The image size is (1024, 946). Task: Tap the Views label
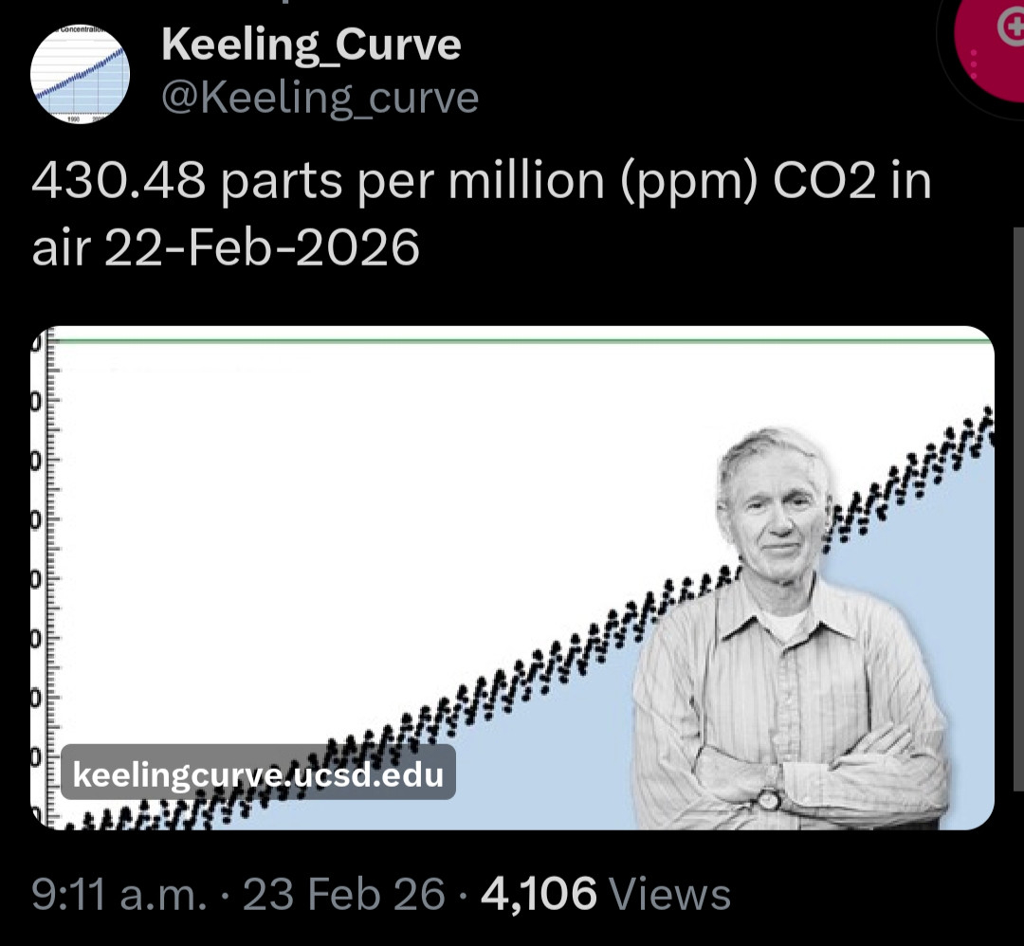(x=671, y=893)
